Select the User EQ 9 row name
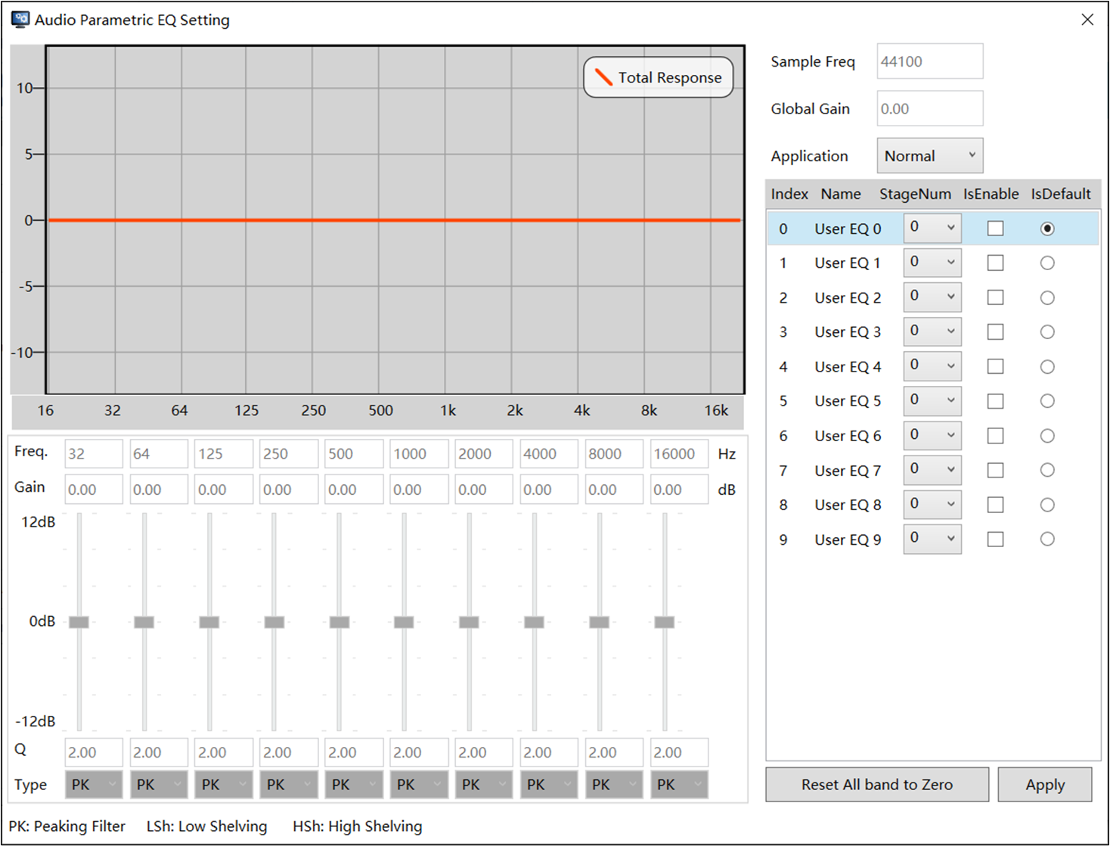 coord(848,540)
